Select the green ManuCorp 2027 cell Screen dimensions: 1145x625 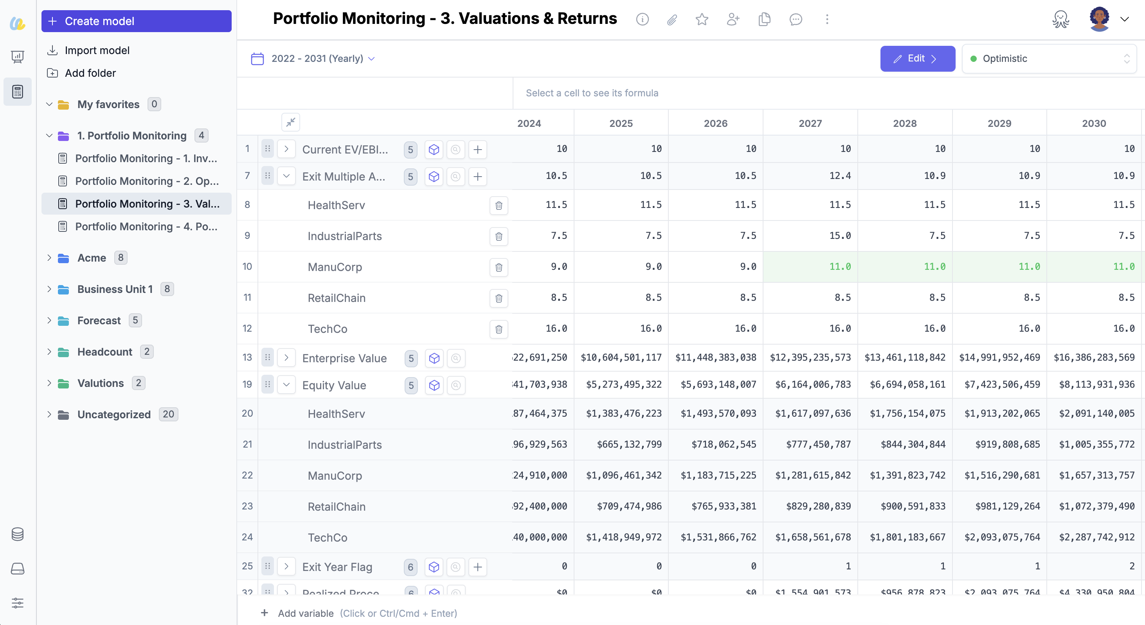[x=810, y=266]
